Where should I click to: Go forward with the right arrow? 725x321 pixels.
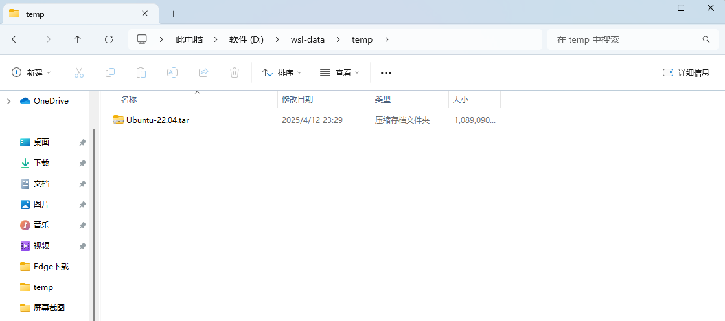click(x=47, y=39)
